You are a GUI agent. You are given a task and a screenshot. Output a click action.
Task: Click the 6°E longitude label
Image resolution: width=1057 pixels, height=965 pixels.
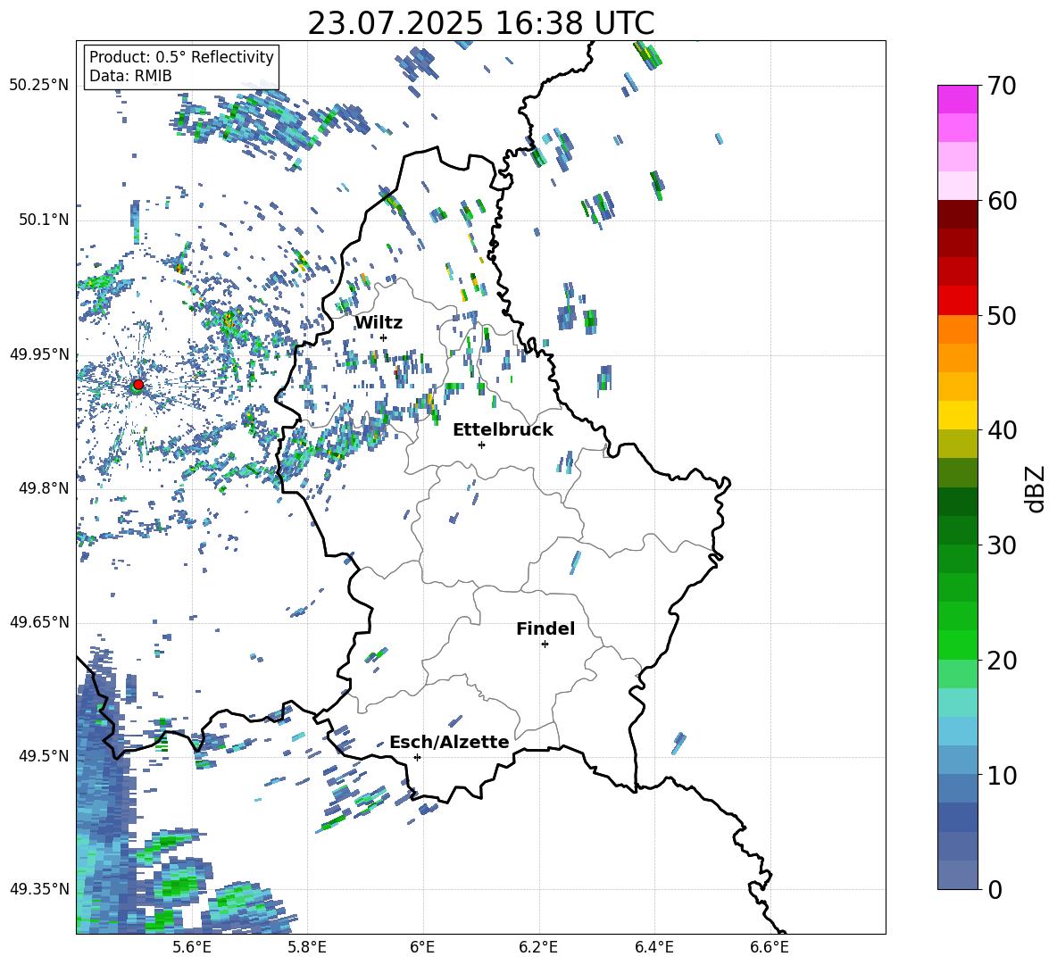[x=422, y=947]
